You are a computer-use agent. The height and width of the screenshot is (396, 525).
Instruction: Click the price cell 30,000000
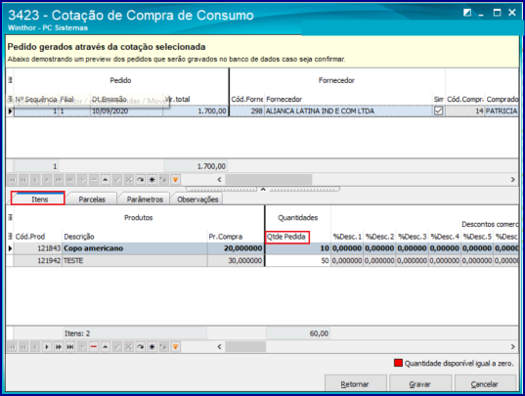pos(236,260)
